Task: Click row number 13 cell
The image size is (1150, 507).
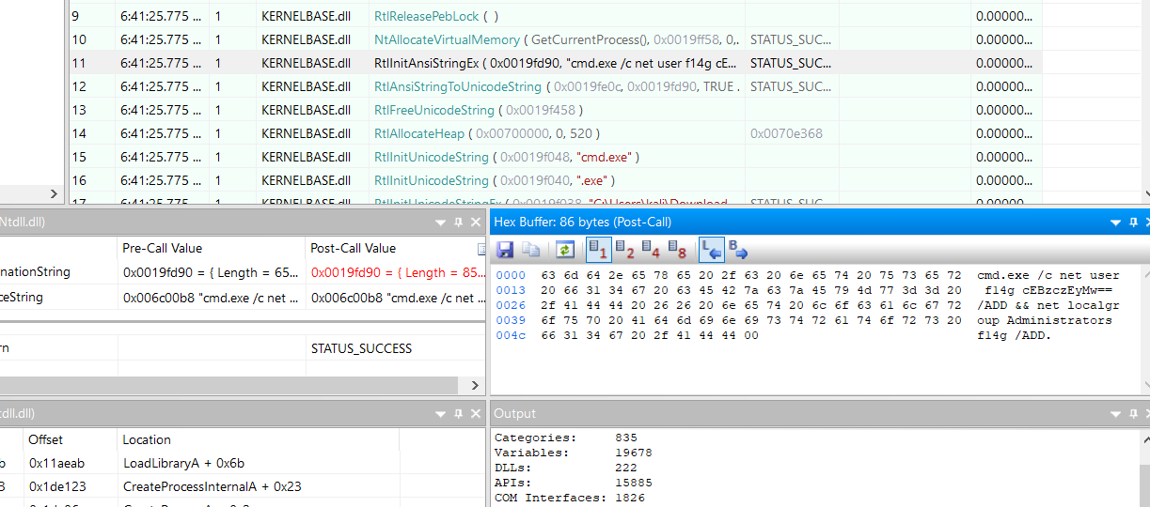Action: tap(79, 110)
